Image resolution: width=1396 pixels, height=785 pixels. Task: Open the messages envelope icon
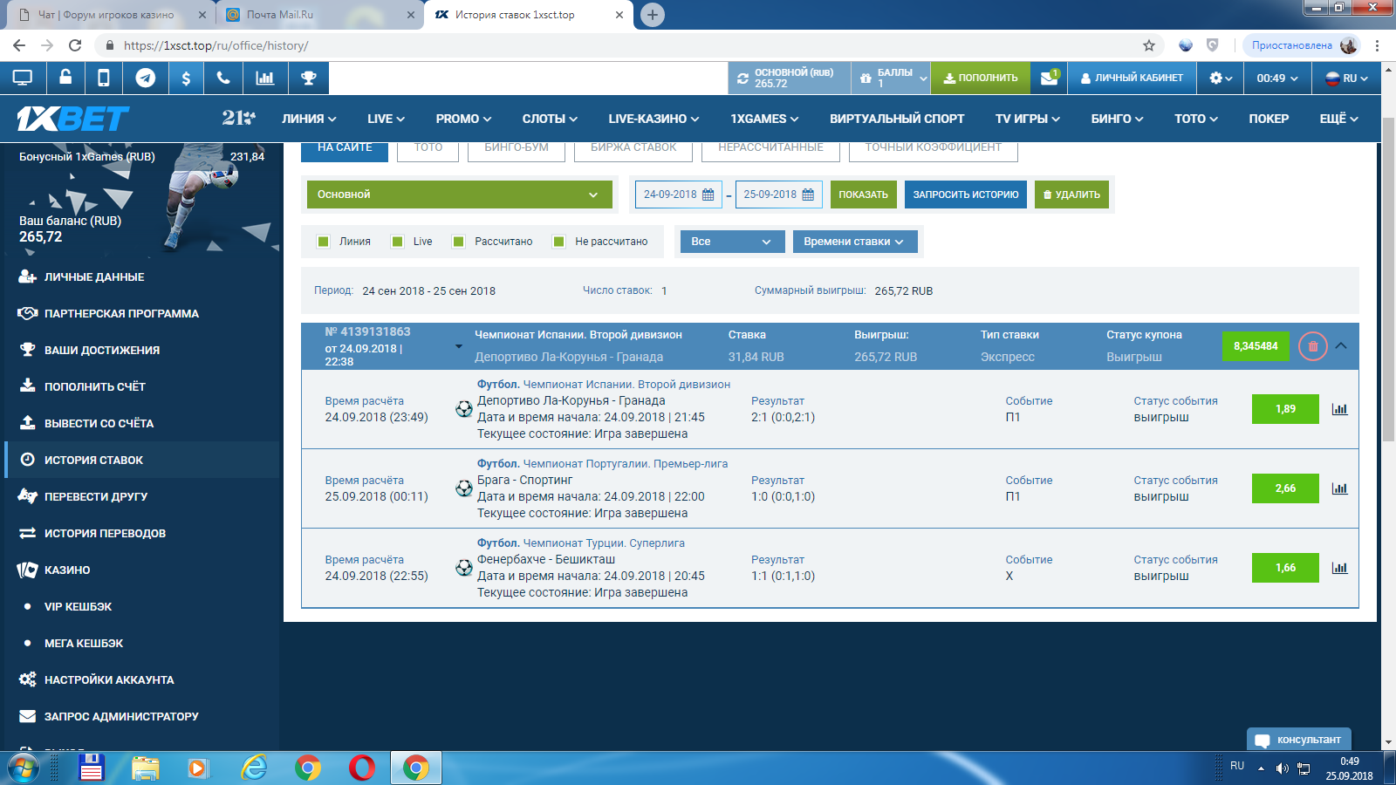[x=1050, y=78]
